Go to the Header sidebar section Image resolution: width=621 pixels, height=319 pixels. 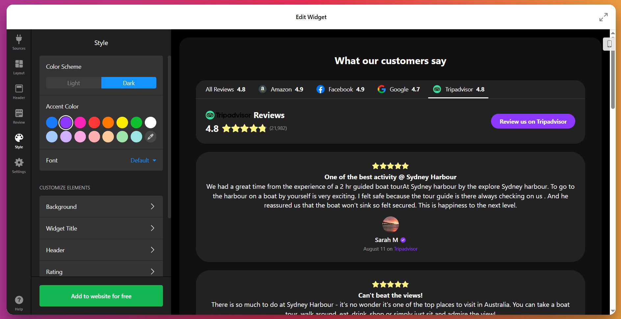[19, 92]
